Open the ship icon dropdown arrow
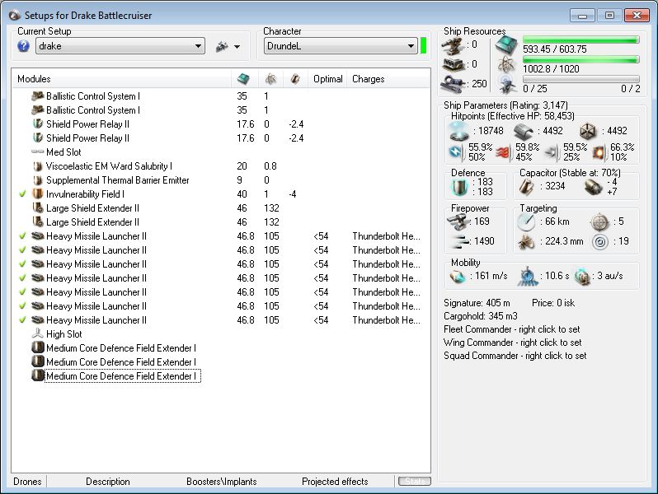 [x=237, y=47]
